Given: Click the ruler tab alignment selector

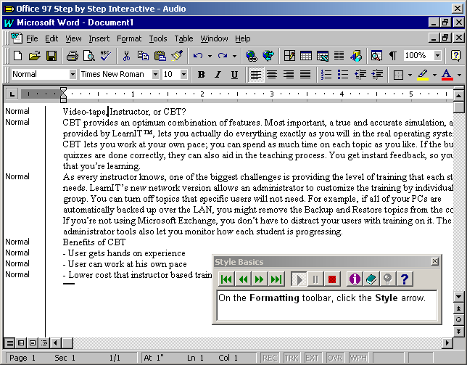Looking at the screenshot, I should [12, 94].
